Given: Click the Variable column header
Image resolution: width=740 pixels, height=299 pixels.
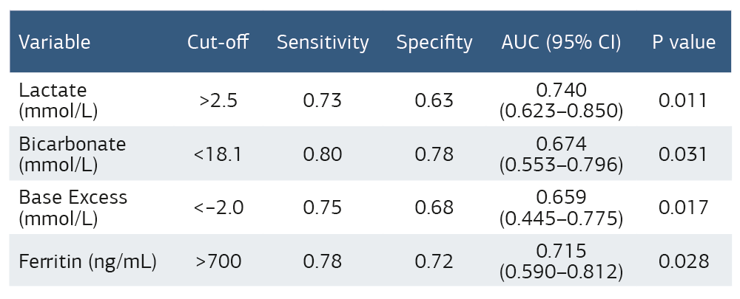Looking at the screenshot, I should pyautogui.click(x=55, y=42).
